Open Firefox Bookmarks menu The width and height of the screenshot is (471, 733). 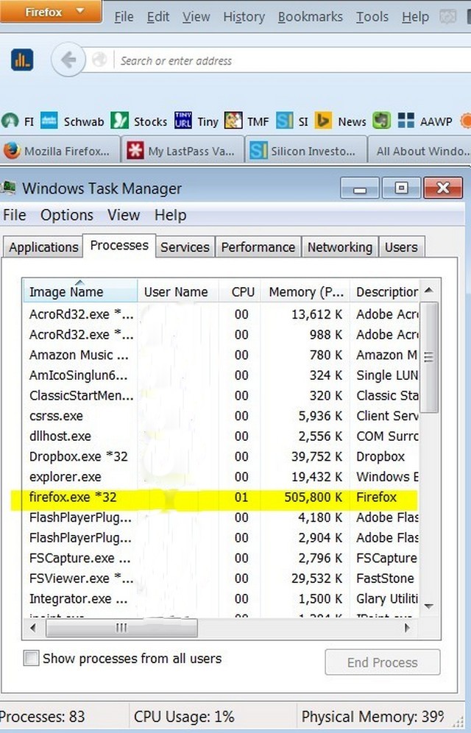[x=311, y=17]
